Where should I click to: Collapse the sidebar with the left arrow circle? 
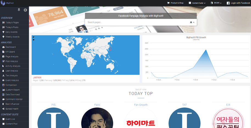point(25,10)
